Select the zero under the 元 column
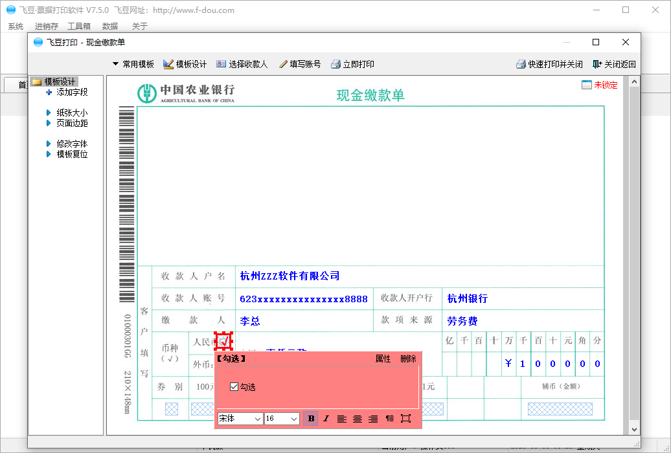Viewport: 671px width, 453px height. click(567, 364)
